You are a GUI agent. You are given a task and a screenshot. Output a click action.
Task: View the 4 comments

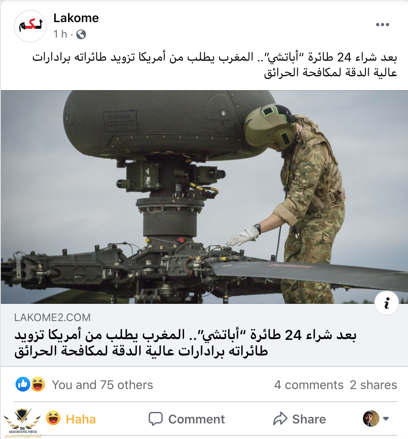pos(308,385)
